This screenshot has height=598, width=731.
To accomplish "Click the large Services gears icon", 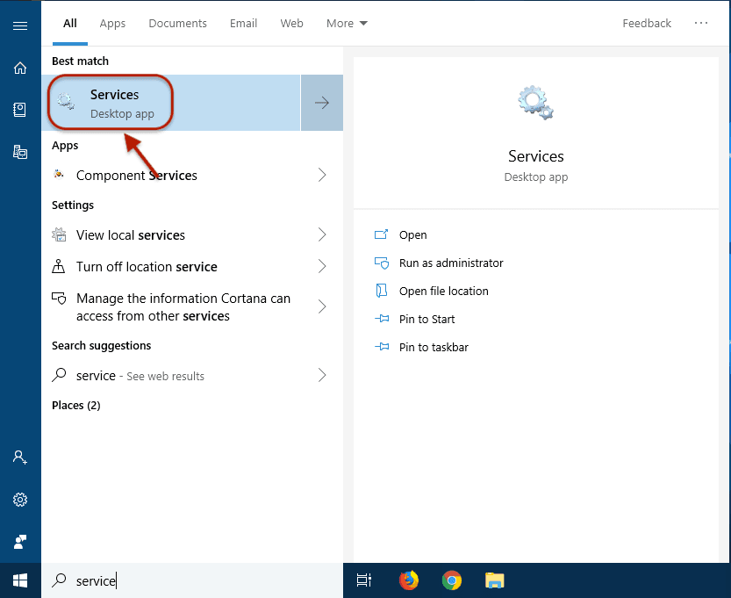I will 535,103.
